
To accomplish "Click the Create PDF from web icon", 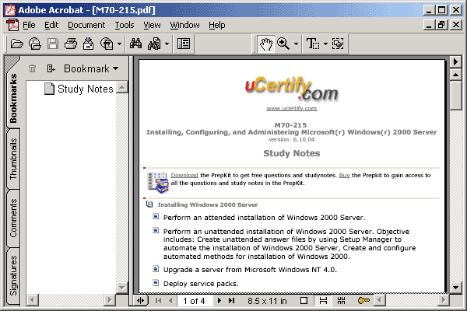I will click(107, 44).
